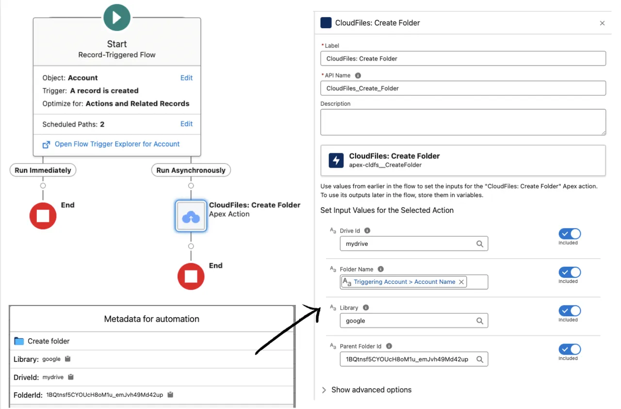
Task: Toggle Included for Parent Folder Id
Action: (x=569, y=349)
